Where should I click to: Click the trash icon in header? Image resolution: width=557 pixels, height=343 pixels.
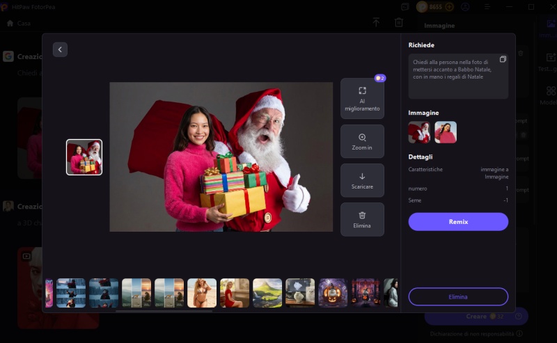[399, 23]
